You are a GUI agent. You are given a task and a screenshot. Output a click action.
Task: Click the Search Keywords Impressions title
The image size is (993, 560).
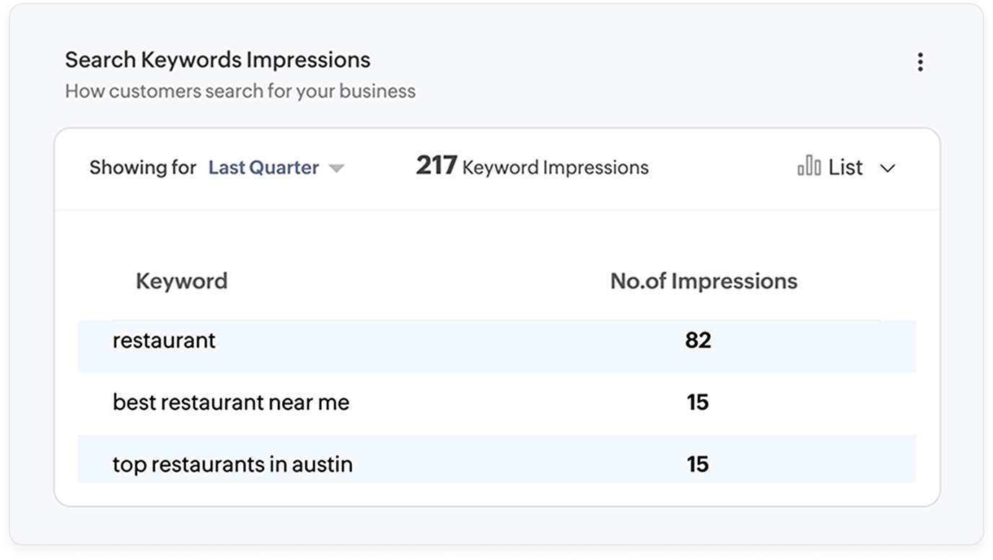(x=217, y=60)
